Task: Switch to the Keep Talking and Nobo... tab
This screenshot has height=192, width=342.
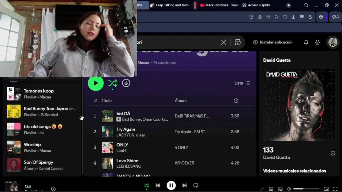Action: click(x=170, y=5)
